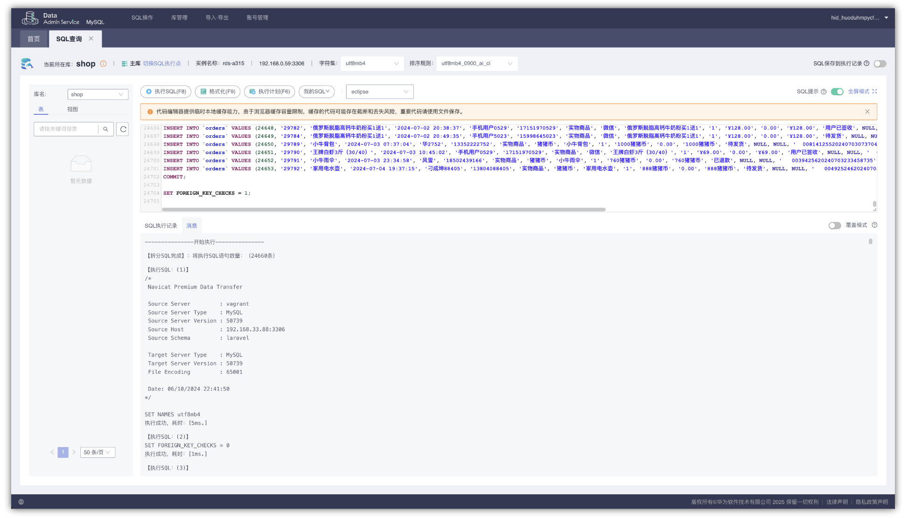Enable the 覆盖模式 toggle
908x518 pixels.
834,226
